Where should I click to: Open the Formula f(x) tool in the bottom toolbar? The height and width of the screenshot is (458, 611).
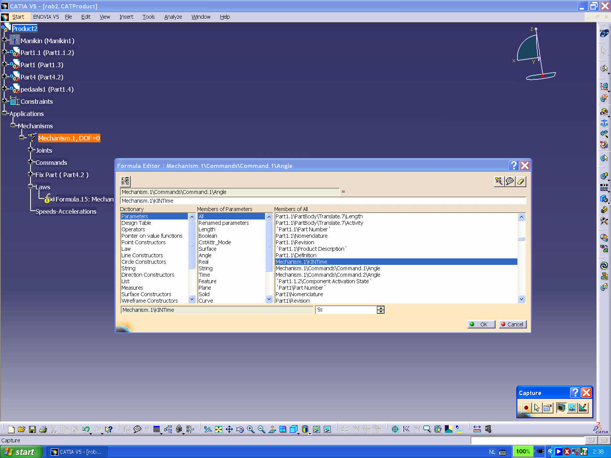pos(126,429)
